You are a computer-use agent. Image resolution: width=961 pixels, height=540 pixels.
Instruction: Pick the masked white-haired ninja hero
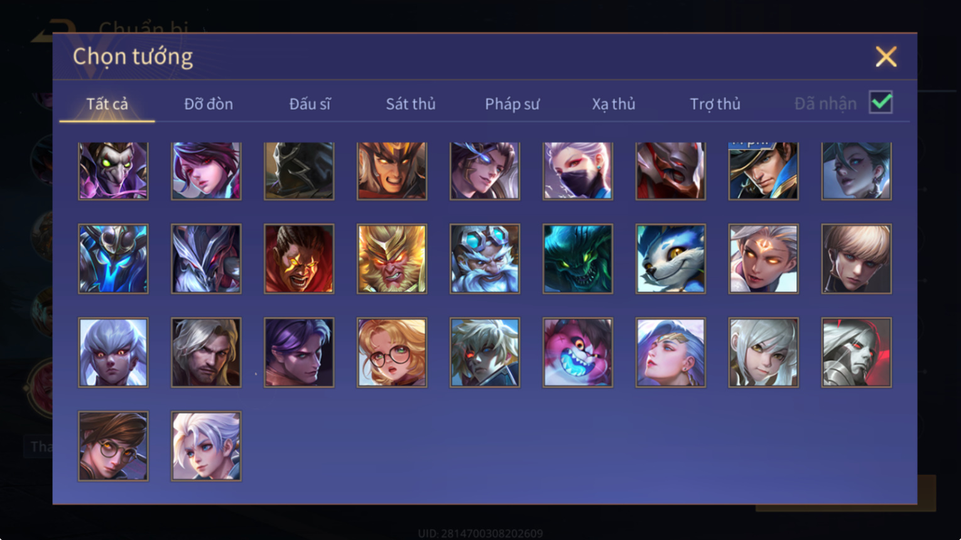tap(578, 171)
